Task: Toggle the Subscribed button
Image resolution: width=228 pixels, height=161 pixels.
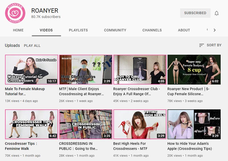Action: 195,13
